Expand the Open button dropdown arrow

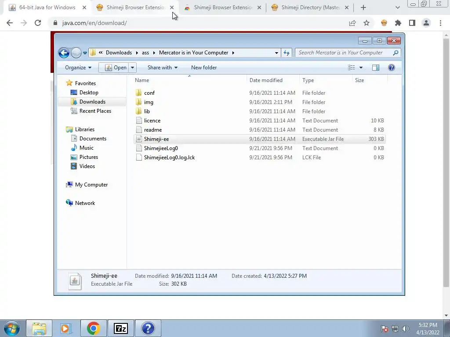(x=133, y=68)
